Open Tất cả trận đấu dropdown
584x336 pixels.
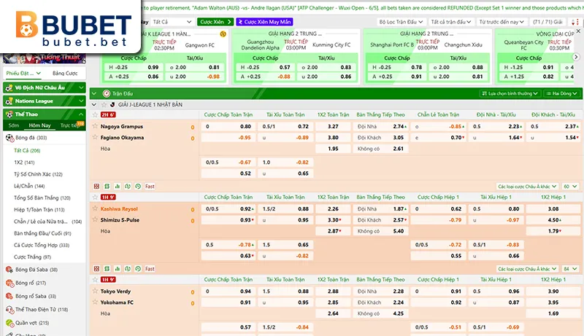[450, 22]
